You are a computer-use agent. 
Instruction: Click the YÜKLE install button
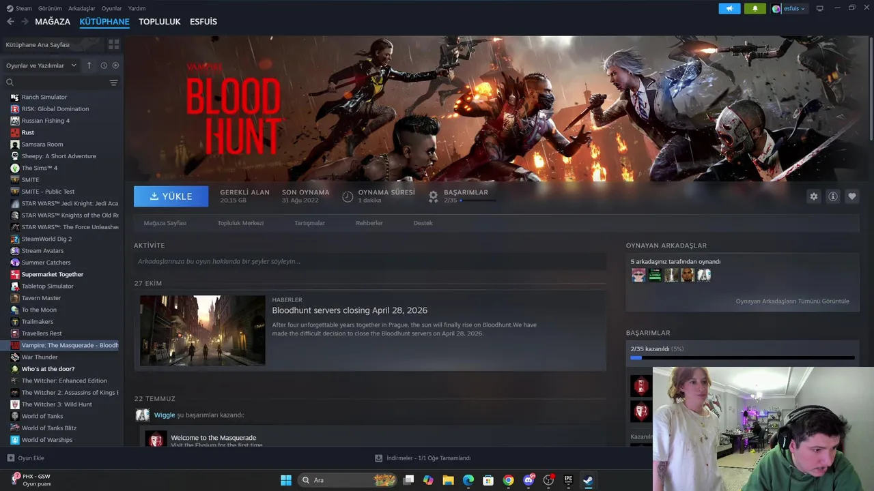pyautogui.click(x=171, y=196)
